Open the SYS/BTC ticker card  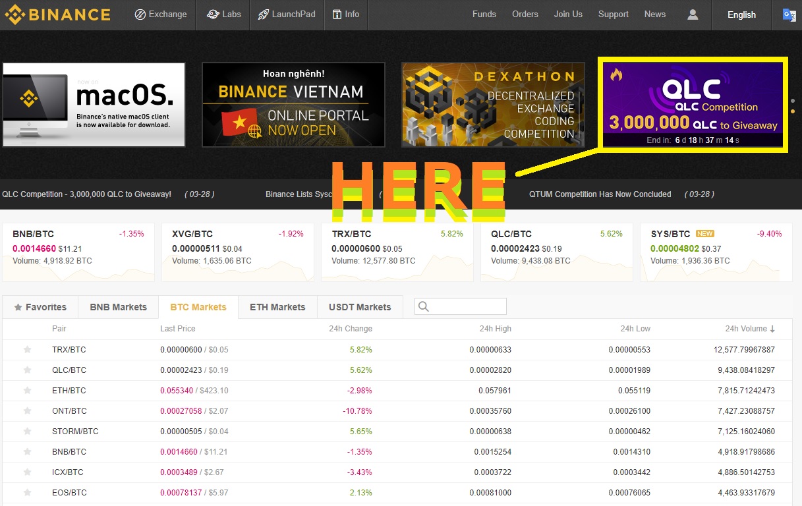pyautogui.click(x=716, y=252)
